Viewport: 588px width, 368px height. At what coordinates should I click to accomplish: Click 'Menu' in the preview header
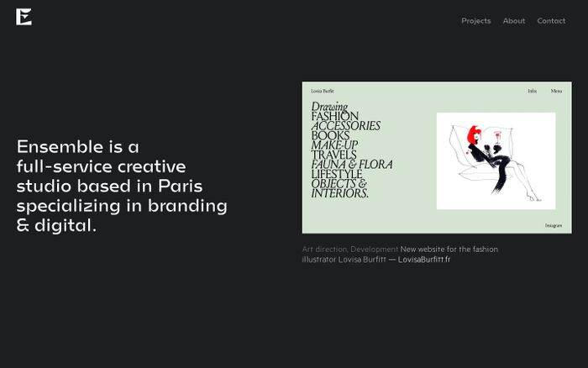pos(556,91)
